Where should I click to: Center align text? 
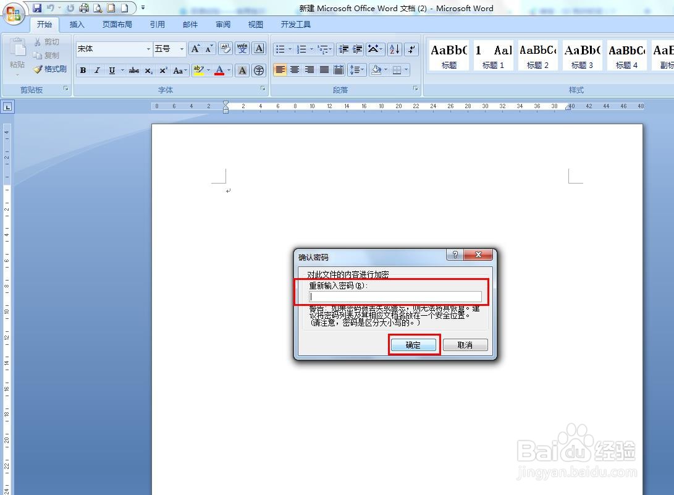pos(295,70)
